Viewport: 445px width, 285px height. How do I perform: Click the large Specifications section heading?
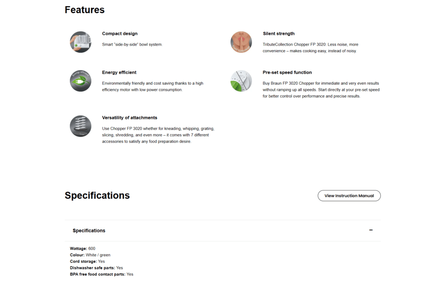[x=97, y=196]
